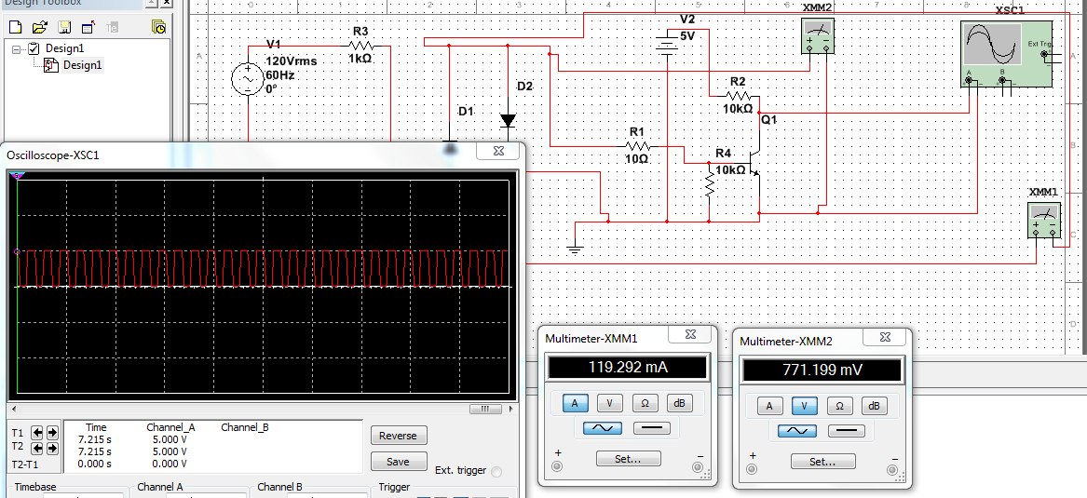The height and width of the screenshot is (498, 1087).
Task: Select resistor R3 on the schematic
Action: pyautogui.click(x=362, y=46)
